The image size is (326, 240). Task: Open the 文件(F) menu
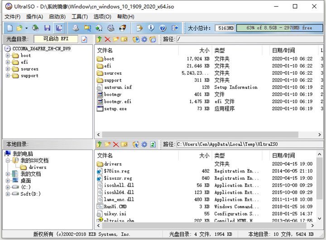coord(13,17)
